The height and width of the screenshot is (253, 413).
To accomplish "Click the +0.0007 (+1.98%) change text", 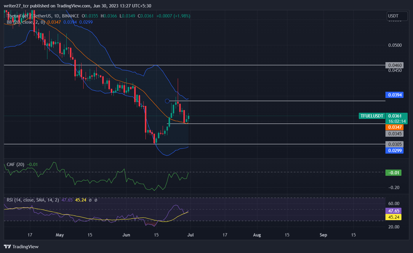I will click(x=173, y=16).
